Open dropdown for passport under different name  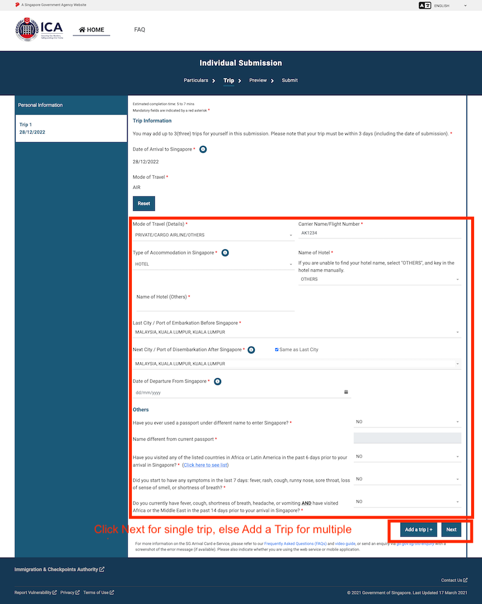(x=407, y=422)
